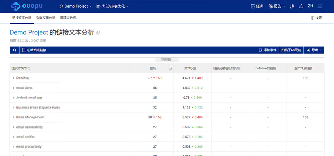Switch to the 着陆页分析 tab
This screenshot has height=156, width=334.
click(68, 18)
